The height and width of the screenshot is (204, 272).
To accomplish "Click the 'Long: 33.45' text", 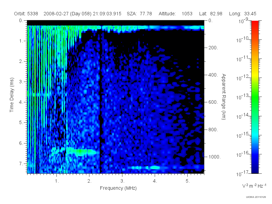I will coord(242,14).
